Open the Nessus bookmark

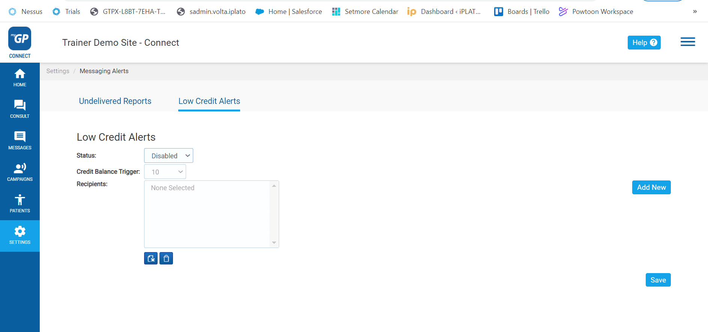coord(26,12)
